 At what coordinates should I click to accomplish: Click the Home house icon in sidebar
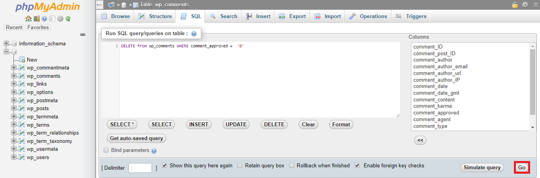point(28,19)
